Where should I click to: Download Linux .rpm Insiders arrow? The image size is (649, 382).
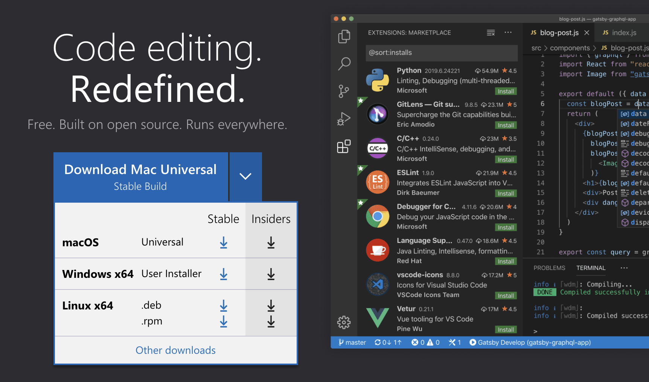pos(271,321)
